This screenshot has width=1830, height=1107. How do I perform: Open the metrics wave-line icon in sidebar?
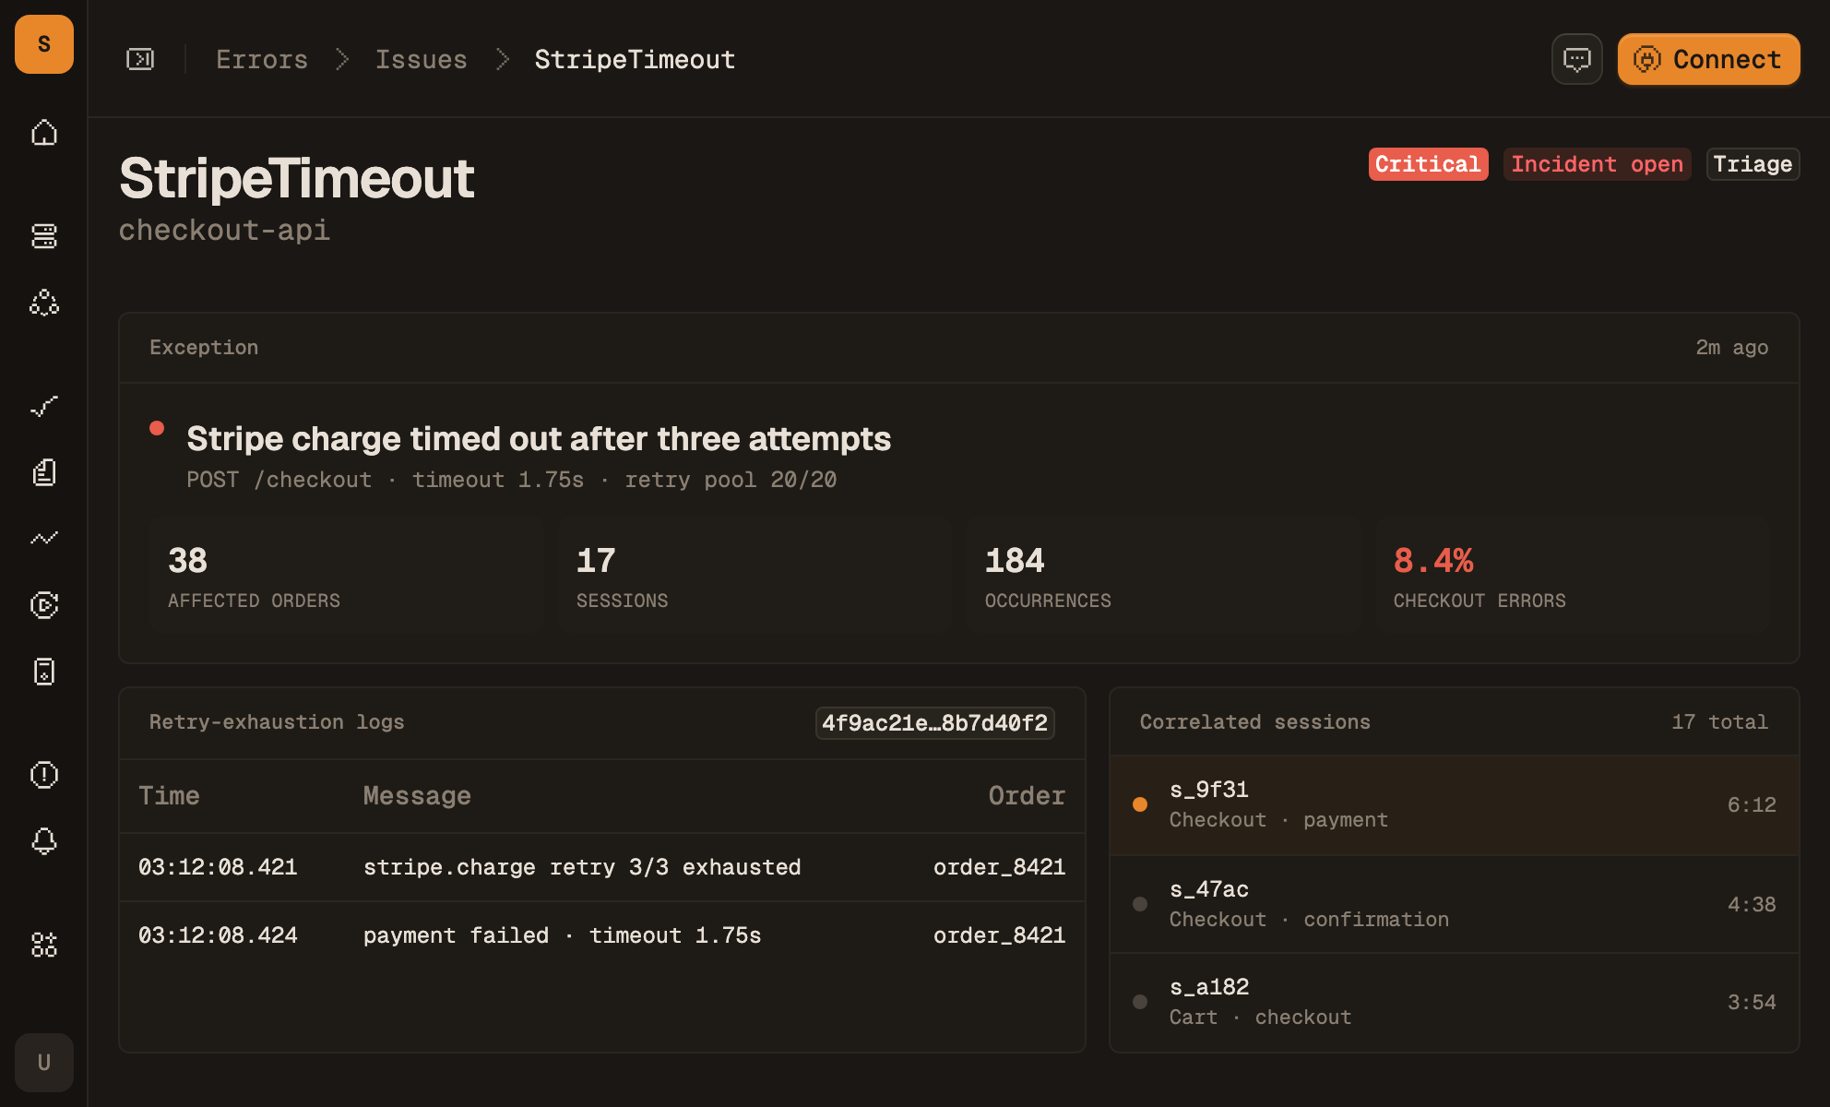44,539
